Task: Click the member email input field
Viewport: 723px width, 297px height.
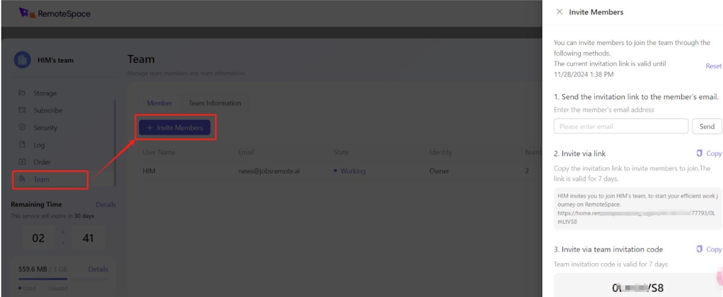Action: (621, 126)
